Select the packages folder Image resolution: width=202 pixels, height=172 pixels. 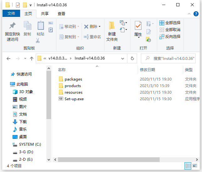[x=70, y=79]
